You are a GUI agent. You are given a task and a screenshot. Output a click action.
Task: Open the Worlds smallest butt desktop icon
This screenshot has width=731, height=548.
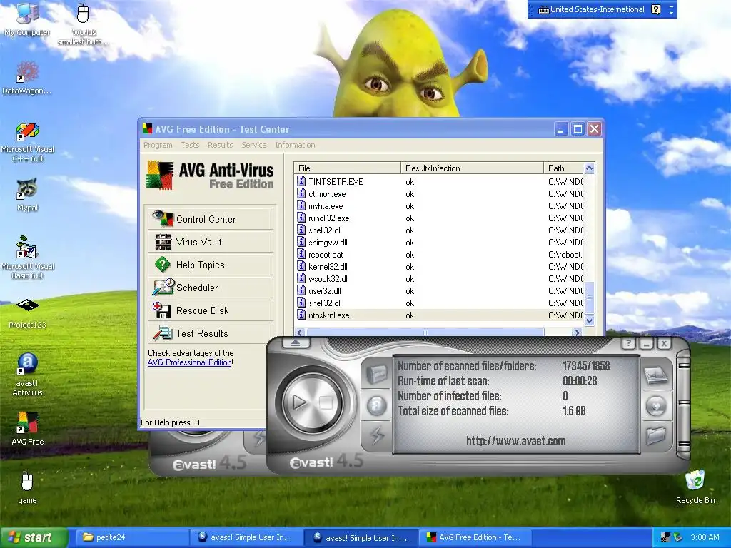(x=83, y=24)
